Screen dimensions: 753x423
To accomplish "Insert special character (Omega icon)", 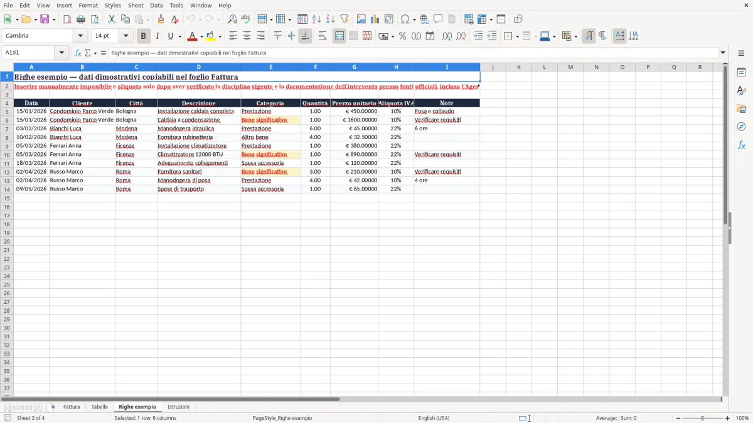I will [x=405, y=19].
